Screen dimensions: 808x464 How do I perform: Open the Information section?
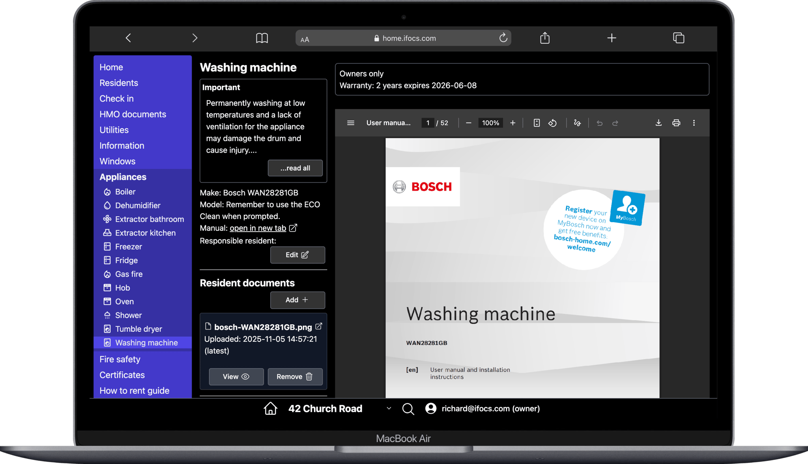pyautogui.click(x=122, y=146)
